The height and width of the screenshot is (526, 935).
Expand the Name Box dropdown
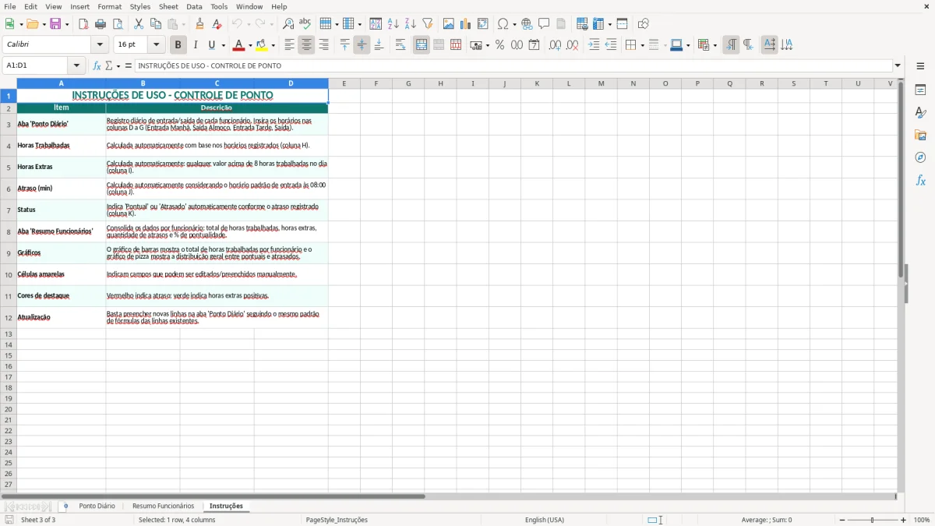point(77,66)
